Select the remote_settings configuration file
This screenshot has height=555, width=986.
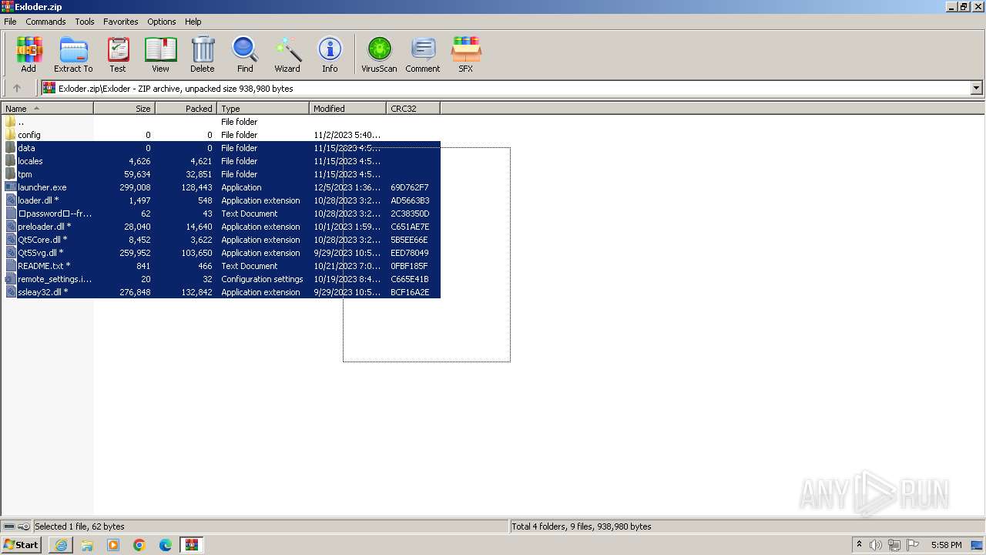[220, 279]
